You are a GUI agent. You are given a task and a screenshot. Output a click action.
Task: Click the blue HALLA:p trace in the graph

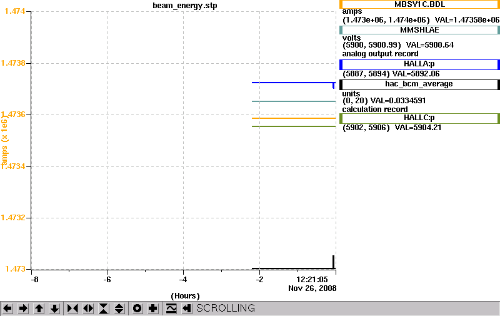coord(293,83)
